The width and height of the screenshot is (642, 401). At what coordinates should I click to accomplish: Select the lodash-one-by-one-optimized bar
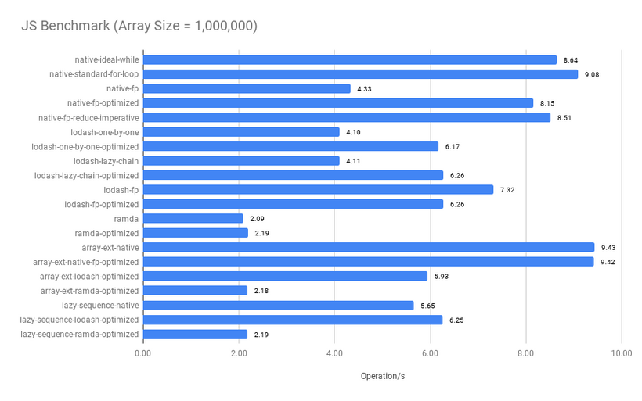[x=291, y=146]
